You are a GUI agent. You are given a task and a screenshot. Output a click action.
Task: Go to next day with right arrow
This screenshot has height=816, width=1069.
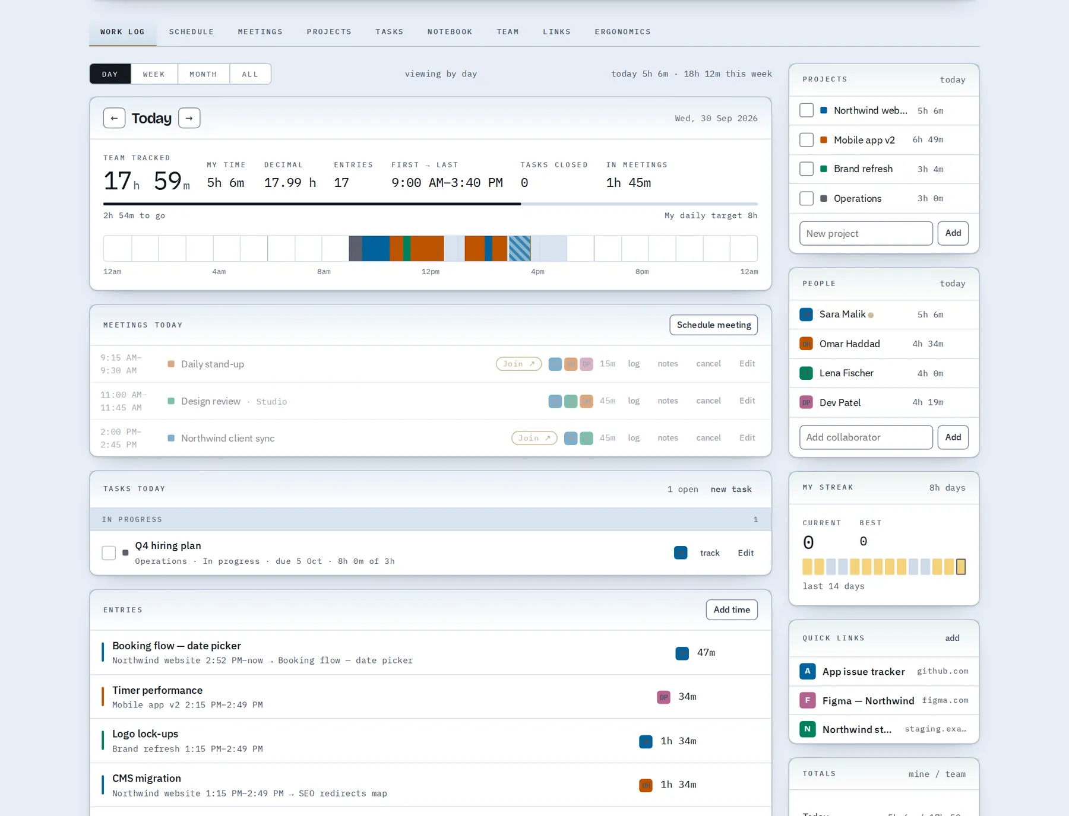pyautogui.click(x=189, y=118)
